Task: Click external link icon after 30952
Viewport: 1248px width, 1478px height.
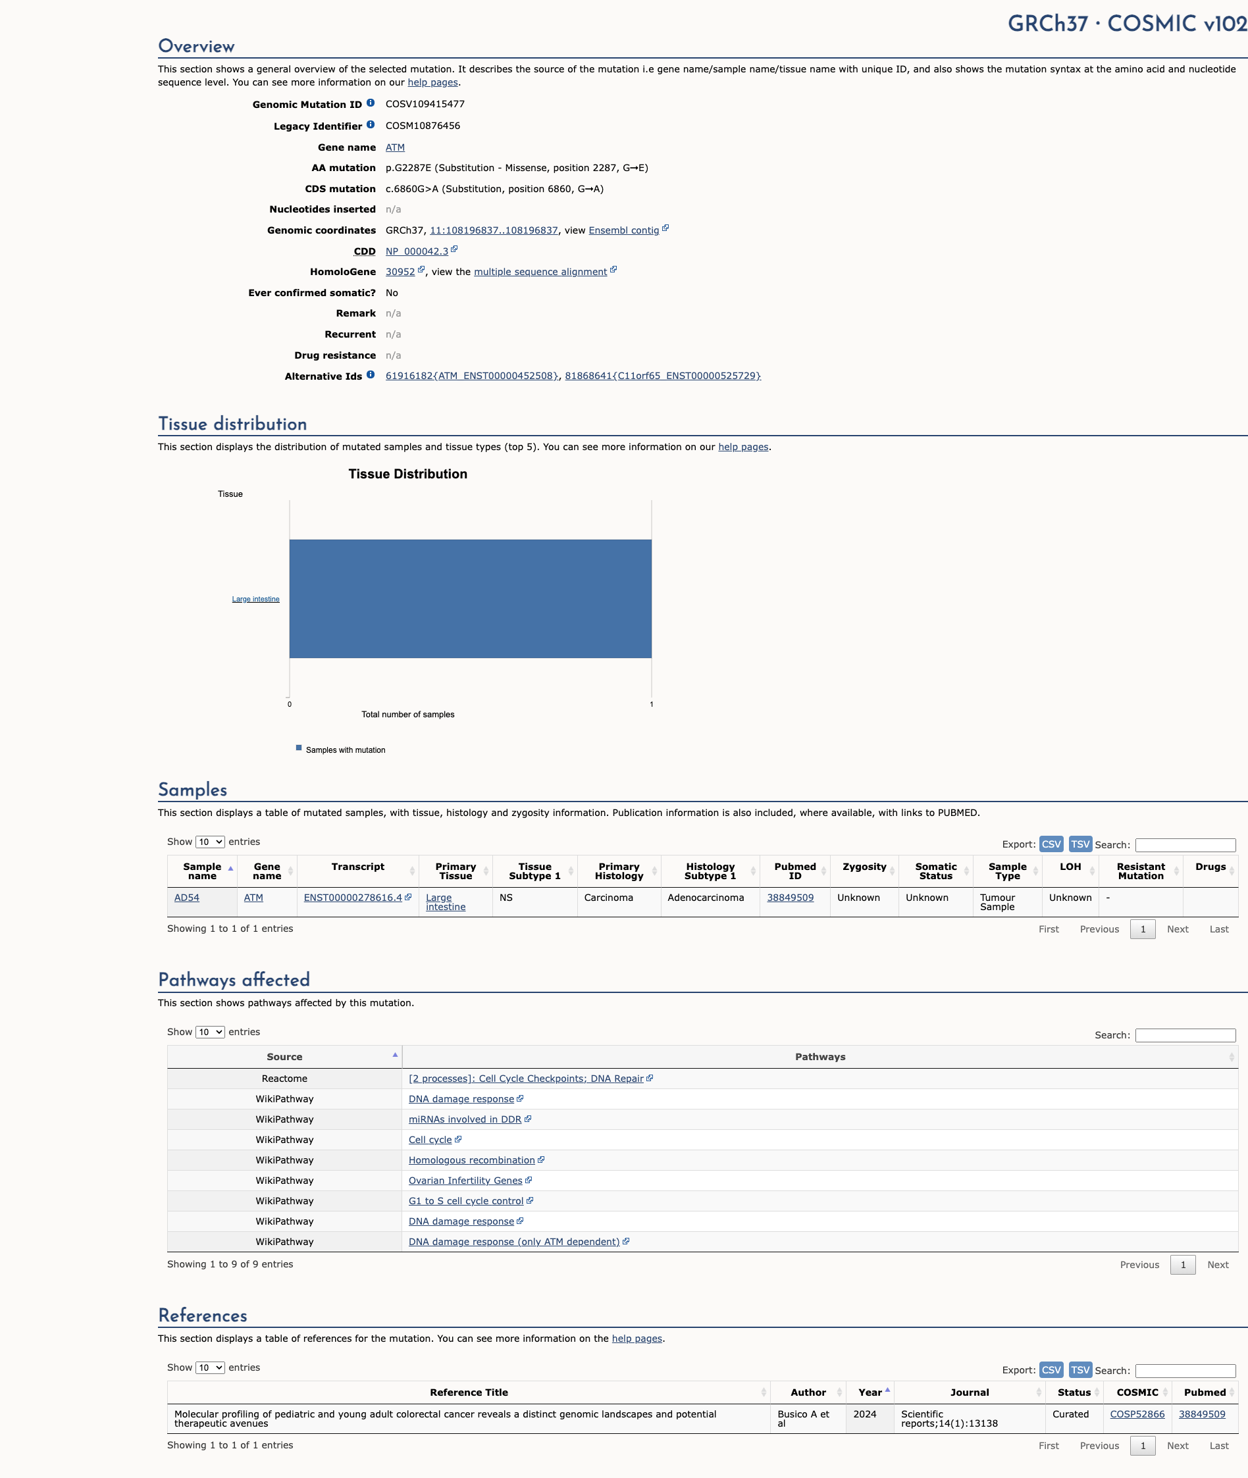Action: click(421, 270)
